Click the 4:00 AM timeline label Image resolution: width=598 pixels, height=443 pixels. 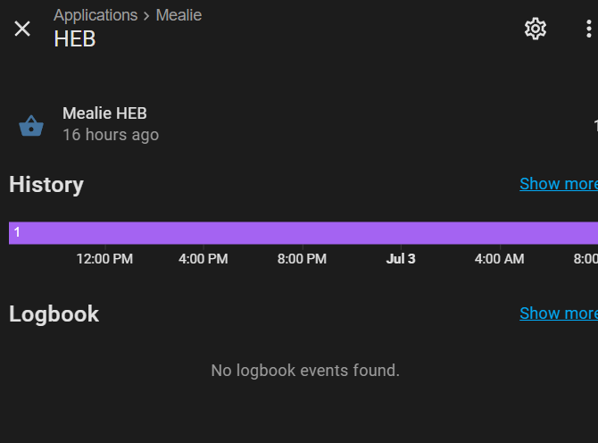(499, 259)
